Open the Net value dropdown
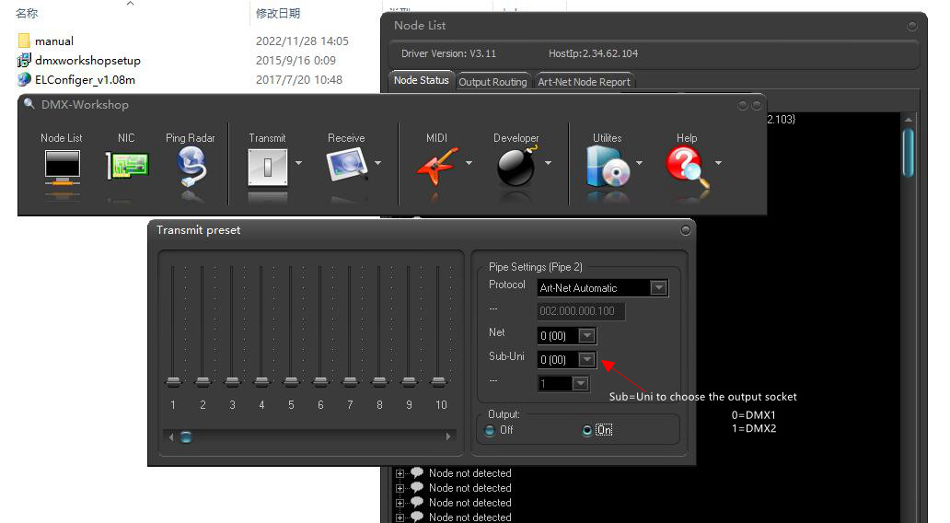Screen dimensions: 950x523 click(586, 336)
